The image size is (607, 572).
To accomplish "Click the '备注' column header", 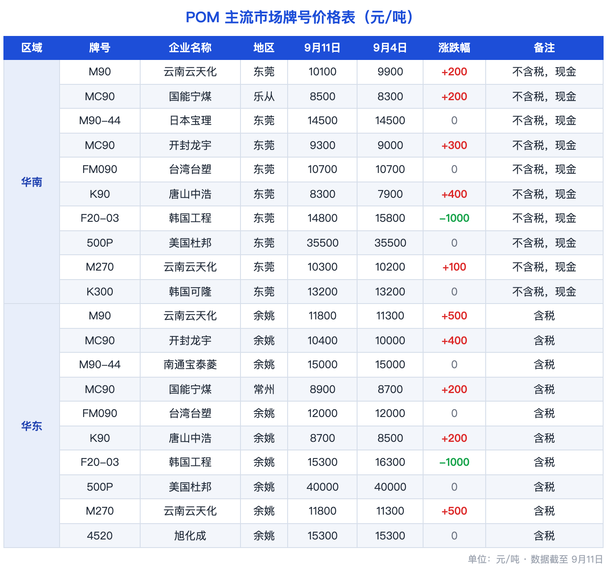I will coord(544,48).
